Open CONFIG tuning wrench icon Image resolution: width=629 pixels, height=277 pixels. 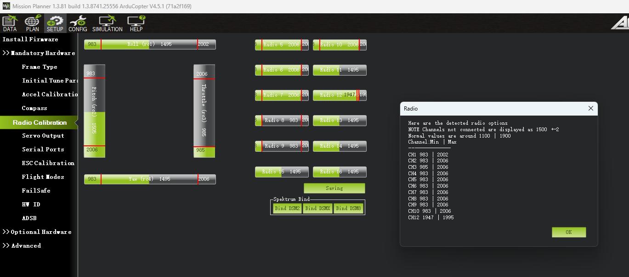pyautogui.click(x=78, y=23)
